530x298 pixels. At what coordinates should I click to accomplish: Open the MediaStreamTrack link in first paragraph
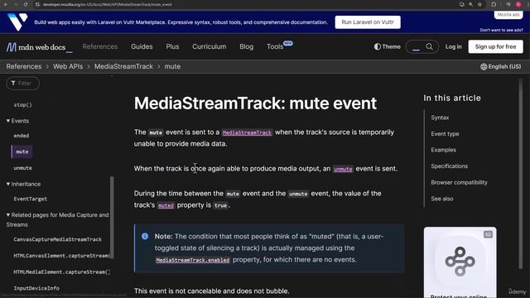pos(247,132)
